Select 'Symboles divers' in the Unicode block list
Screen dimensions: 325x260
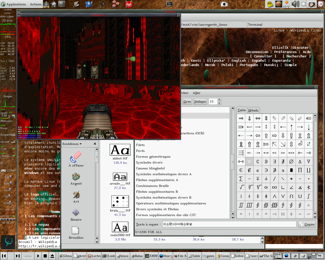[x=149, y=162]
